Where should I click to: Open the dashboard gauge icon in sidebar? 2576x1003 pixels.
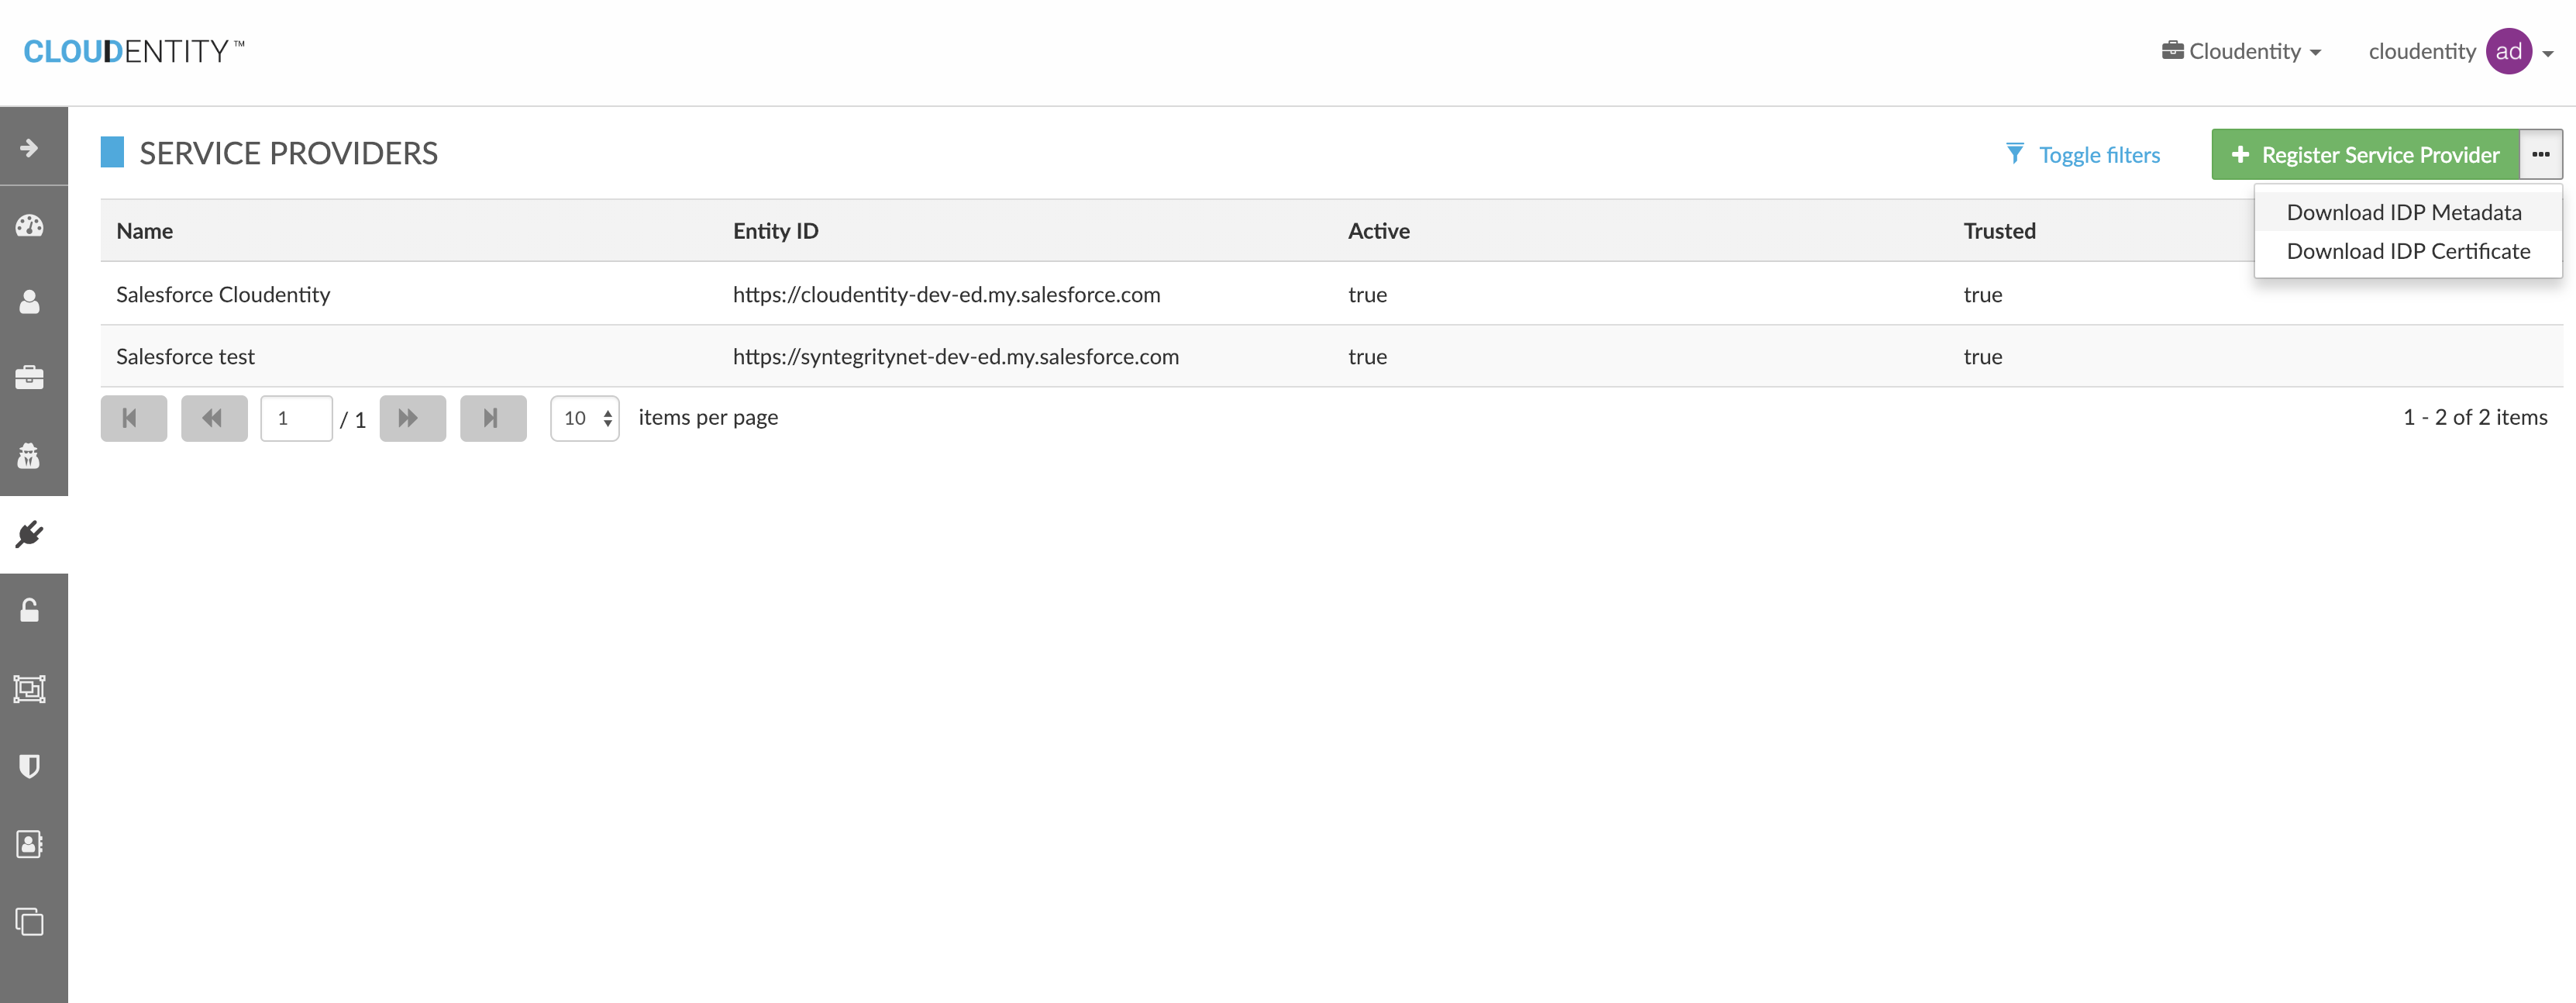[30, 225]
